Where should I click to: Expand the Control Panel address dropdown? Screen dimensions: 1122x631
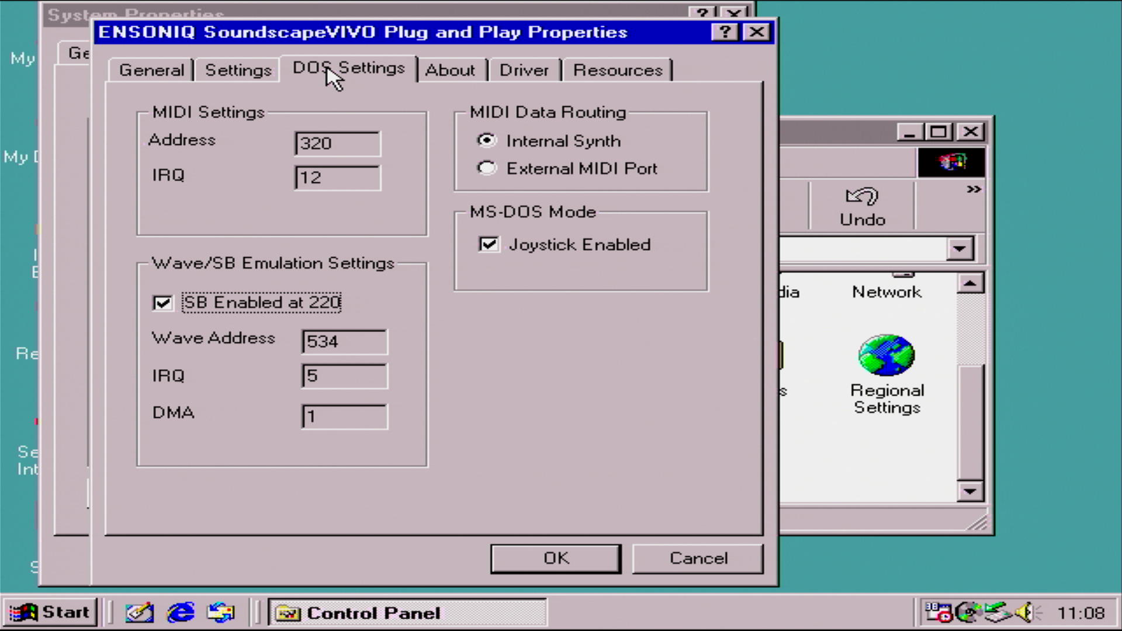(x=959, y=249)
